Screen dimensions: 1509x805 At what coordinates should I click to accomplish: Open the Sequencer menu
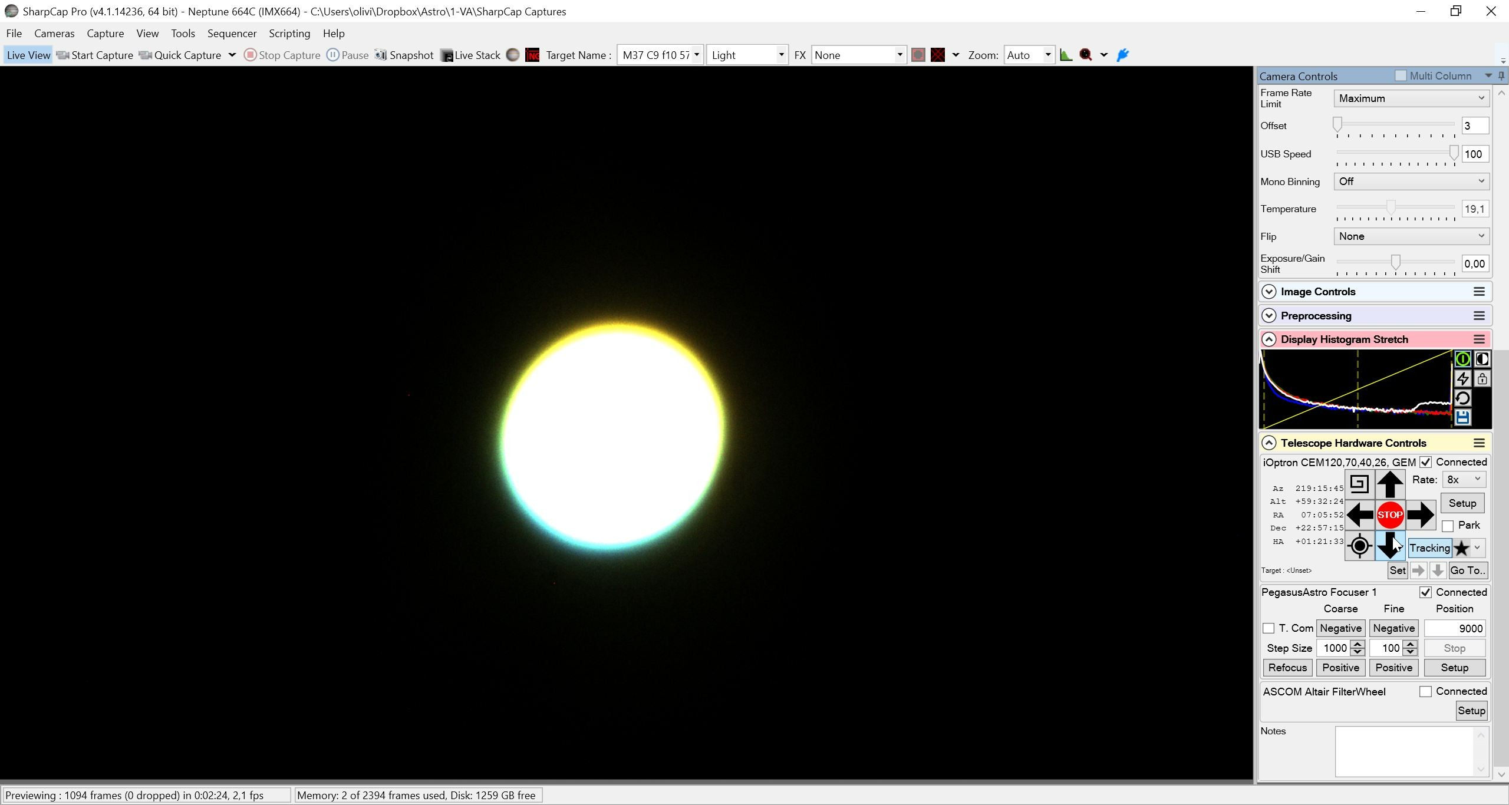pos(232,34)
